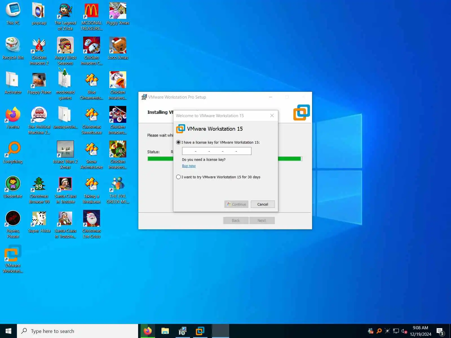Click The Political Machine 2020 icon
This screenshot has height=338, width=451.
(39, 121)
